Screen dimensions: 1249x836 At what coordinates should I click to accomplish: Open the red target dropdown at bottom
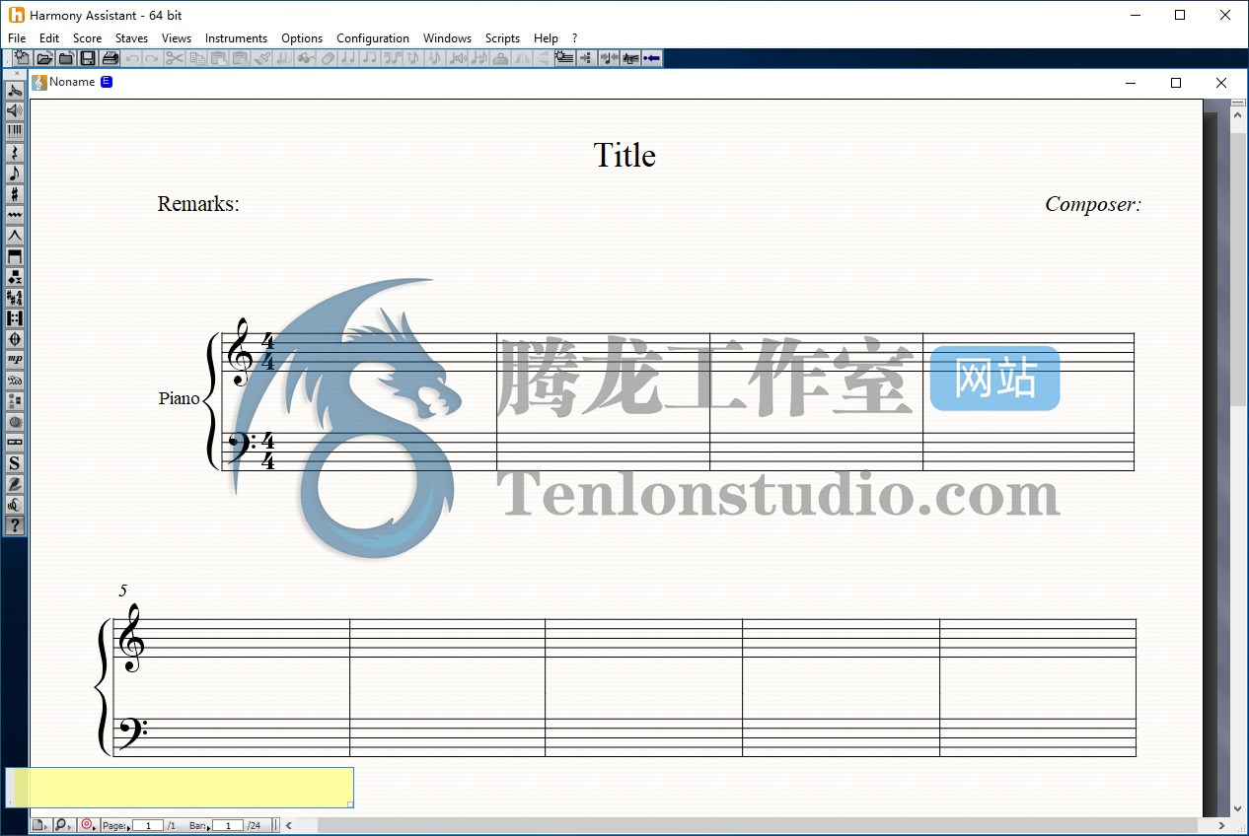[88, 825]
